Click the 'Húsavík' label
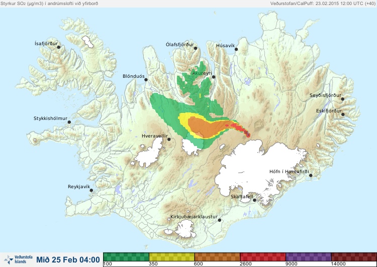 click(226, 46)
